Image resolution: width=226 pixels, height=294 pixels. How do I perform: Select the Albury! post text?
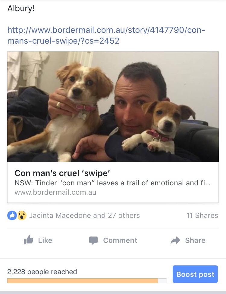click(21, 8)
